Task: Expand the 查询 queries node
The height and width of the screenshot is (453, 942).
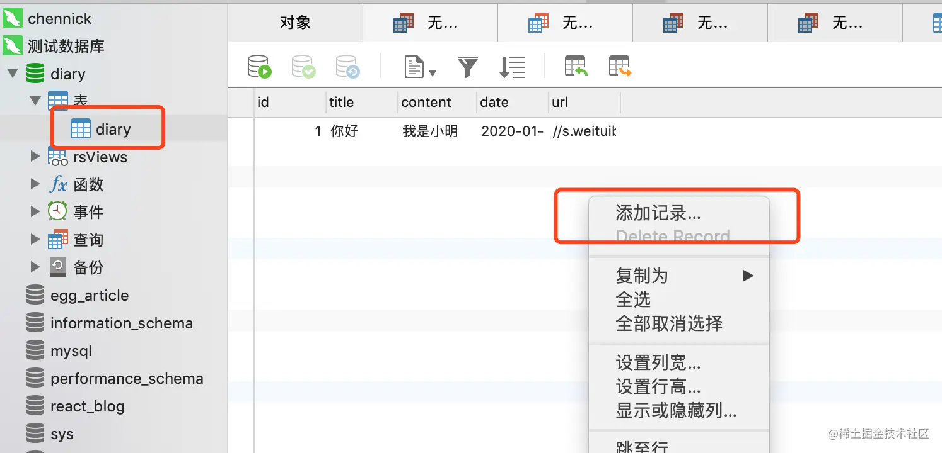Action: (x=35, y=240)
